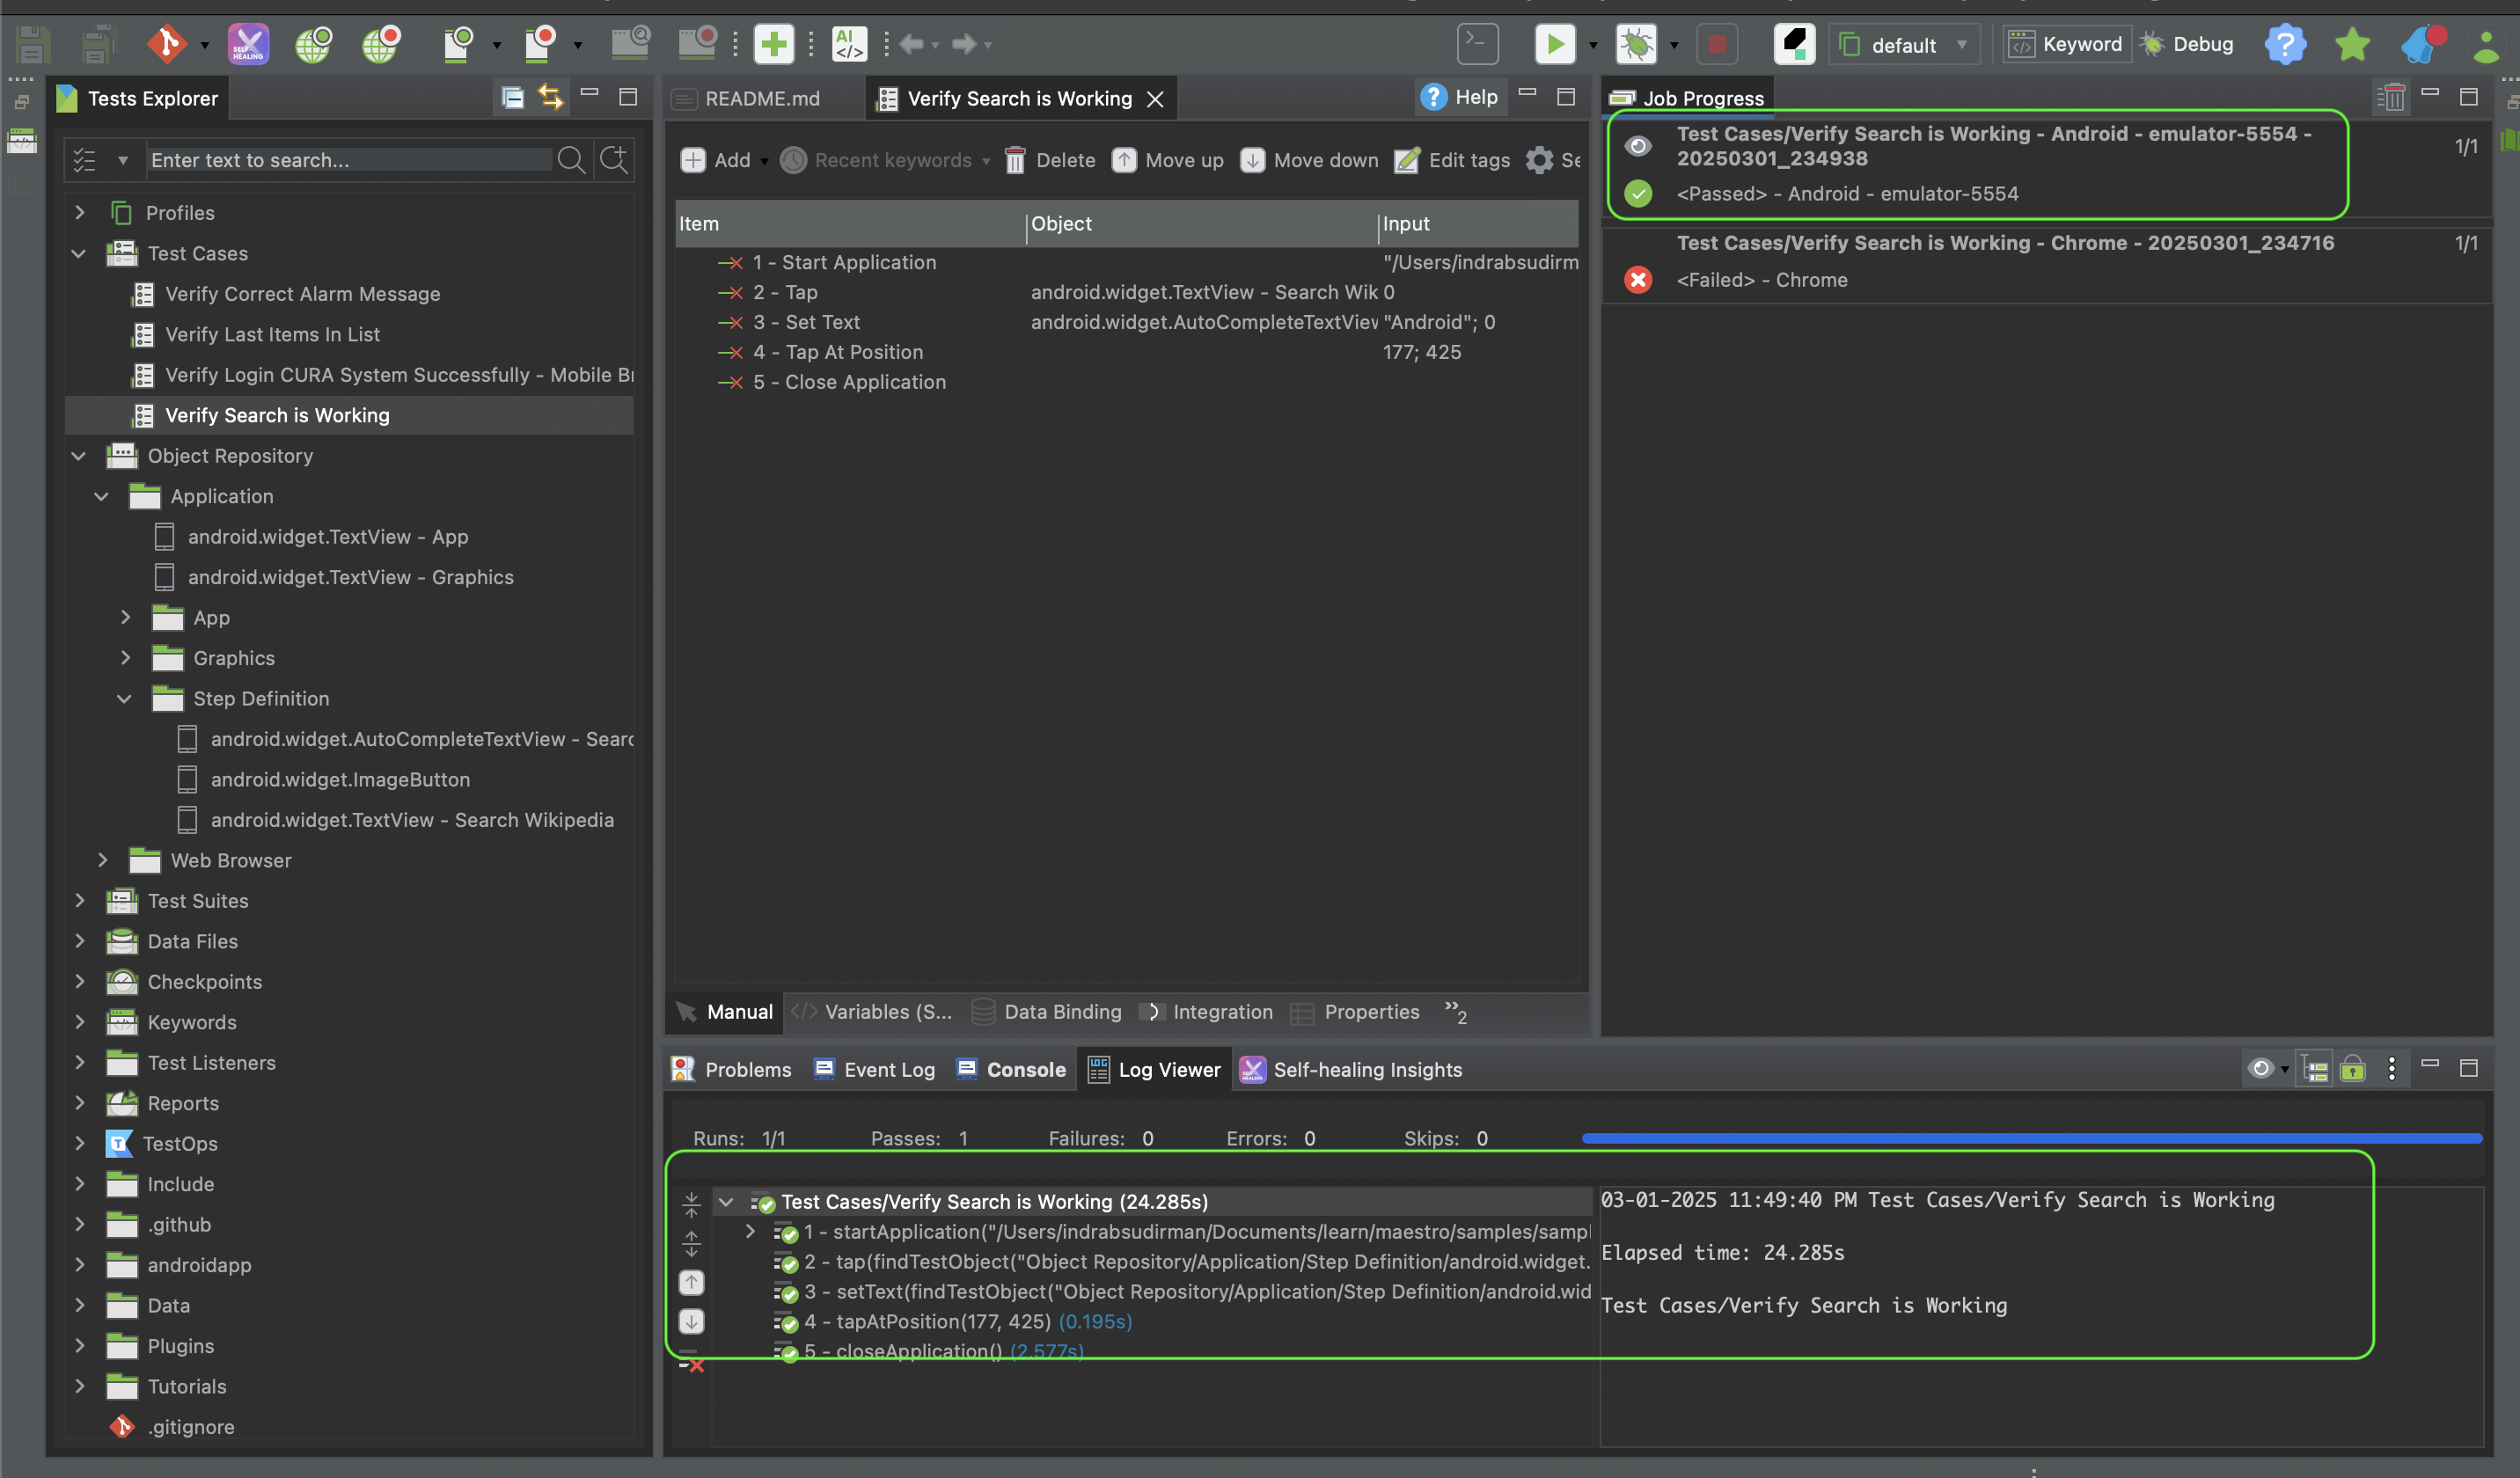Click the Link with Editor arrows icon

550,97
